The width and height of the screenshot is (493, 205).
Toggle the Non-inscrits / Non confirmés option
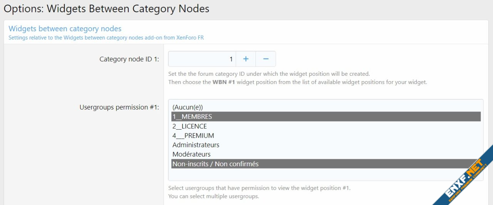tap(215, 164)
